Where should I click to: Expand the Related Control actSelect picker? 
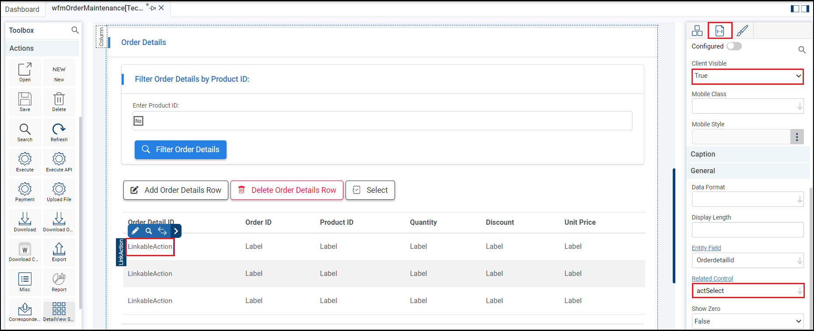coord(800,291)
